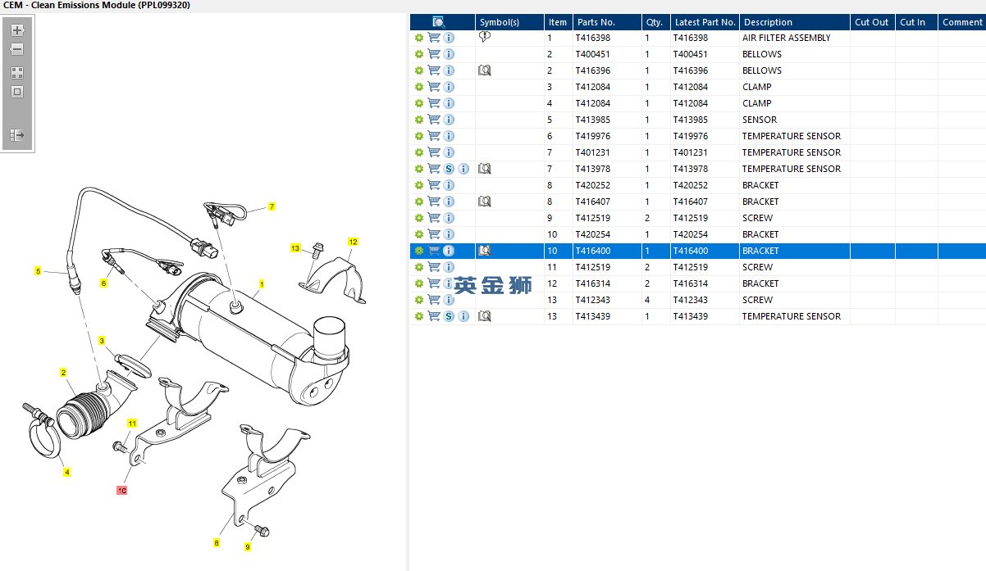Open the book symbol for T413978
This screenshot has height=571, width=986.
point(485,169)
